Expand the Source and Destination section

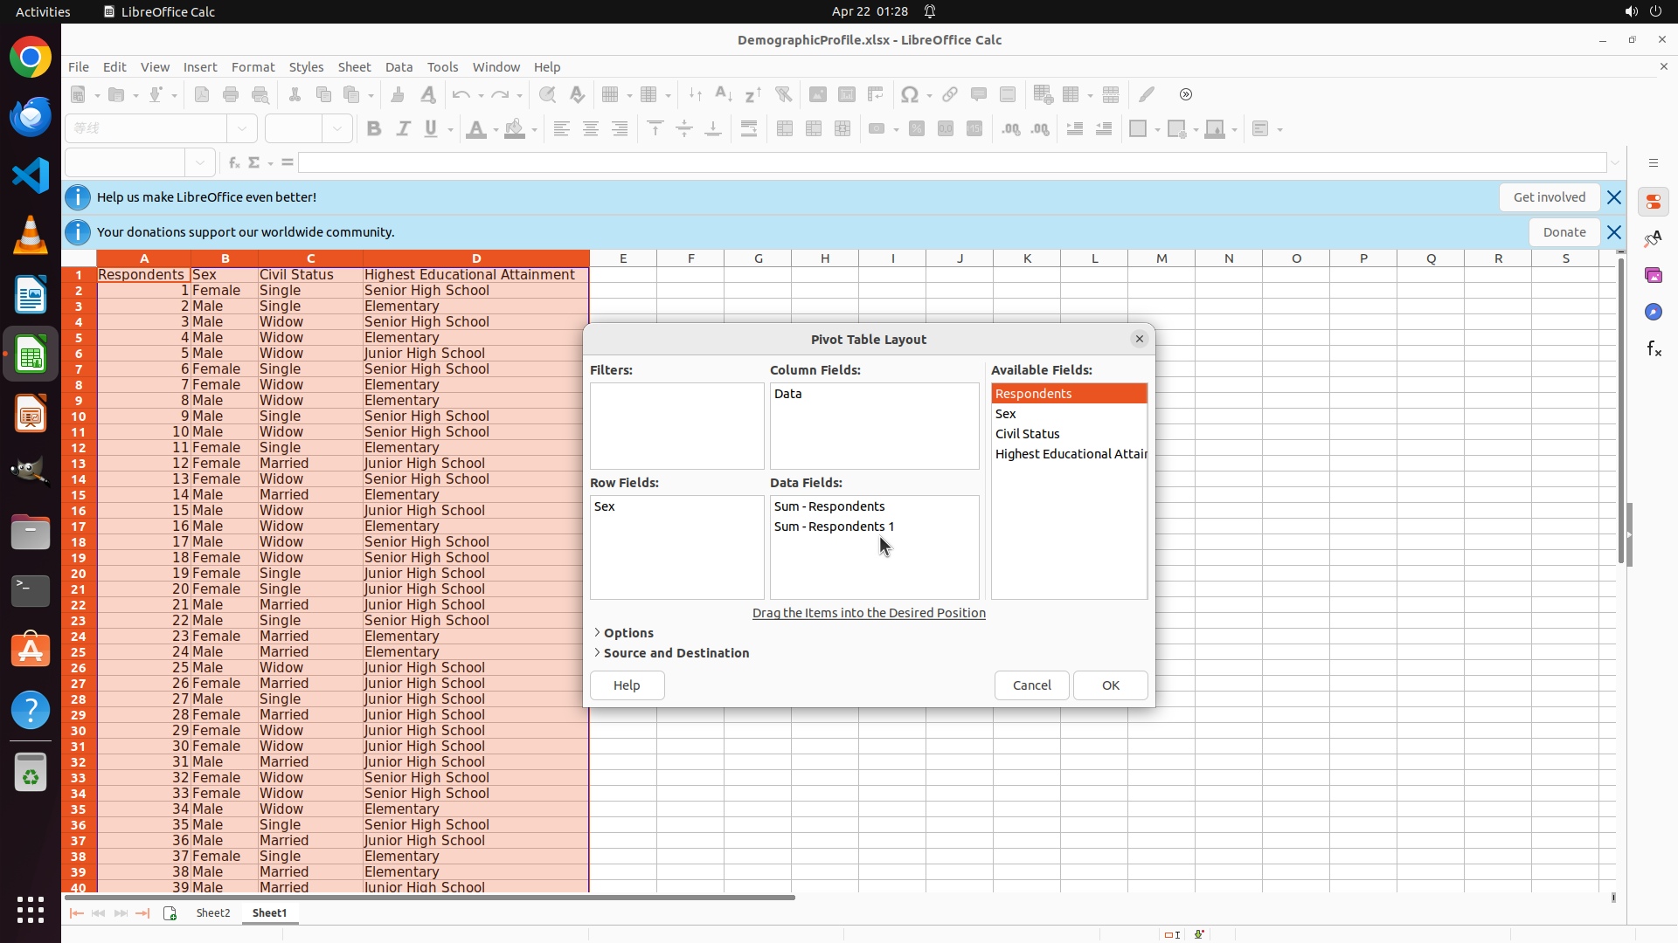(676, 653)
